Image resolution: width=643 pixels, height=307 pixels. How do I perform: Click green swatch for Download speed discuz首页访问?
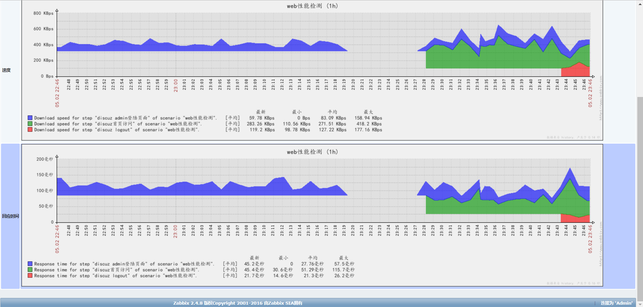coord(30,124)
